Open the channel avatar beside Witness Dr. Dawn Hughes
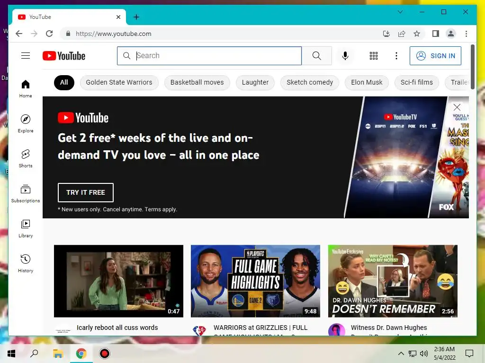485x363 pixels. pos(337,329)
